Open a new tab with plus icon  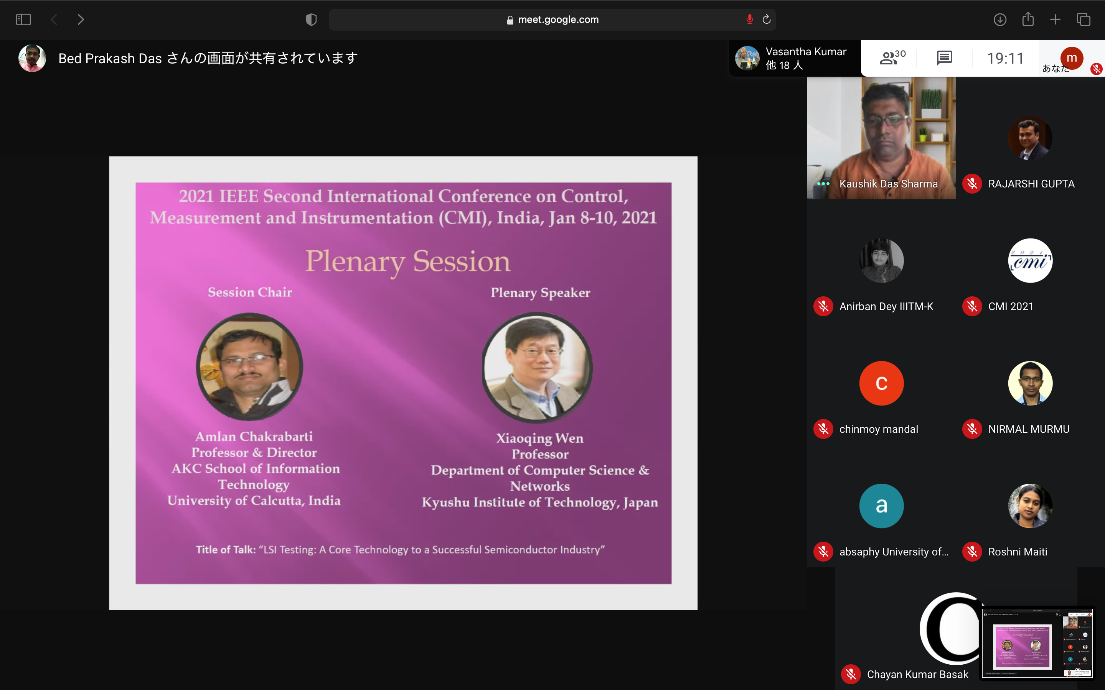coord(1055,20)
